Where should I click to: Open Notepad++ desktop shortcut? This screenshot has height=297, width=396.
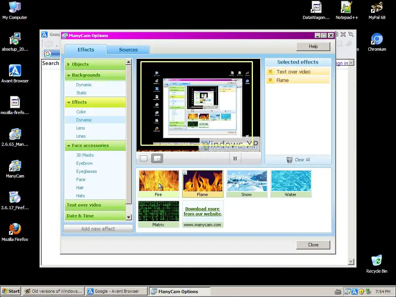point(347,10)
